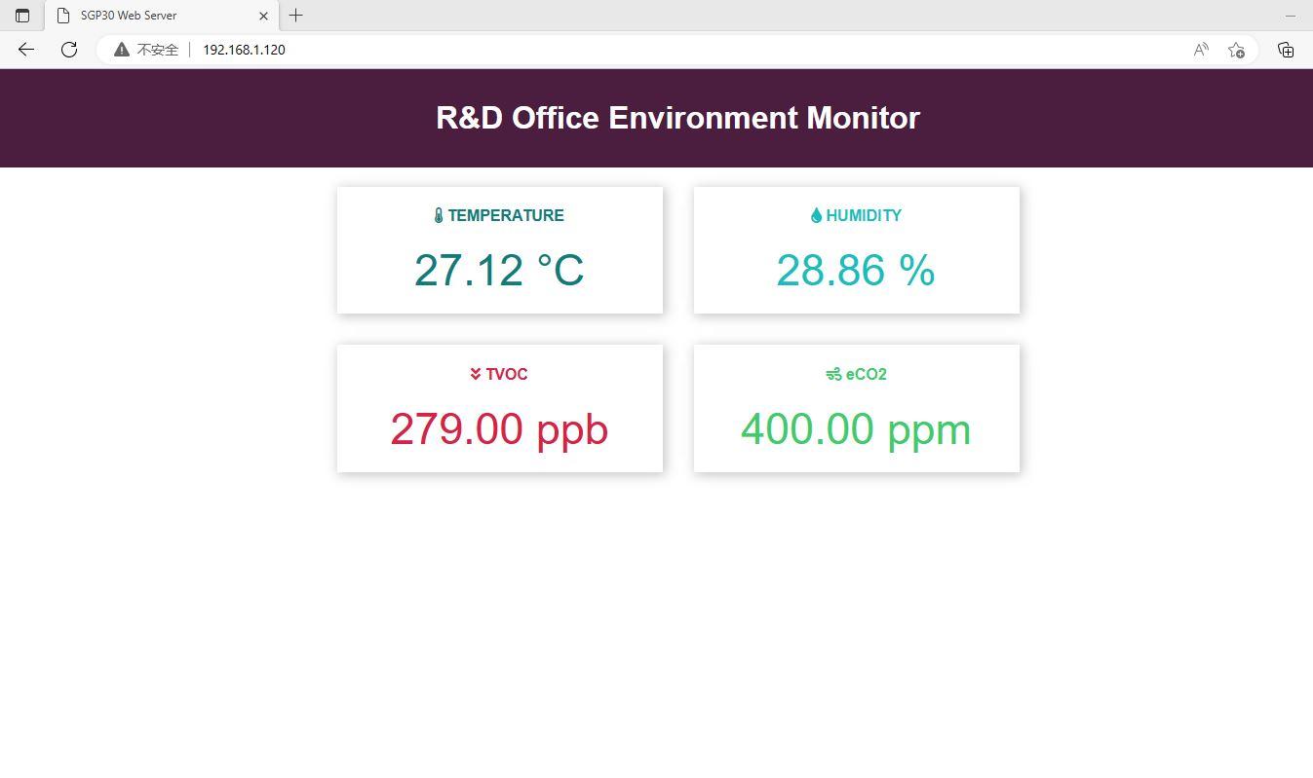The width and height of the screenshot is (1313, 778).
Task: Click the R&D Office Environment Monitor heading
Action: pos(677,118)
